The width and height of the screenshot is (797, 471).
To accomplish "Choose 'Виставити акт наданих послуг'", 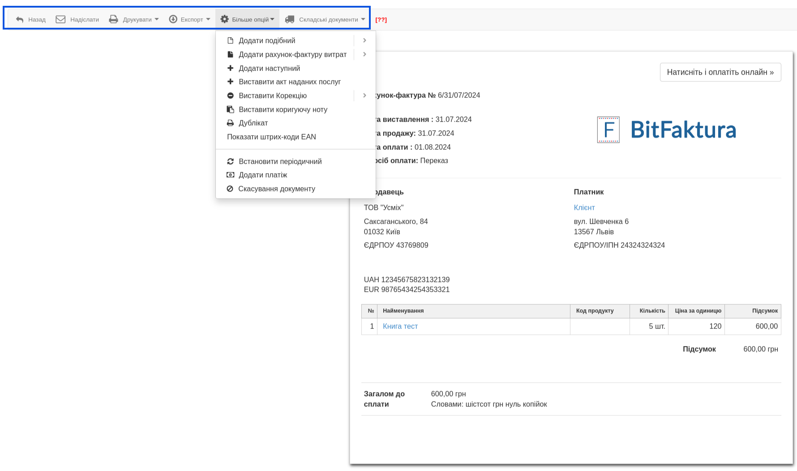I will (x=289, y=81).
